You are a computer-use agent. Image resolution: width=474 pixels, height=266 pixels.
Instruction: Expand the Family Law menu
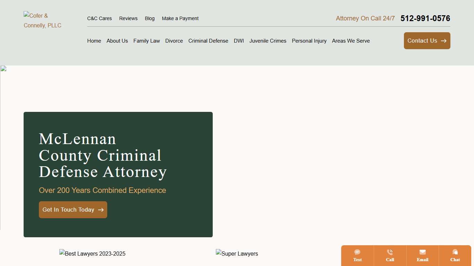[146, 41]
